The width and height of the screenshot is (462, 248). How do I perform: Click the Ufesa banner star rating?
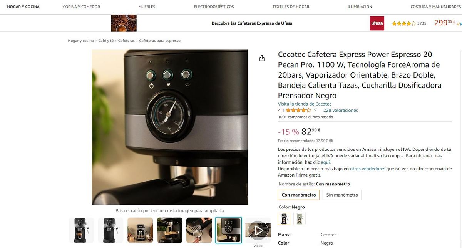(x=404, y=23)
